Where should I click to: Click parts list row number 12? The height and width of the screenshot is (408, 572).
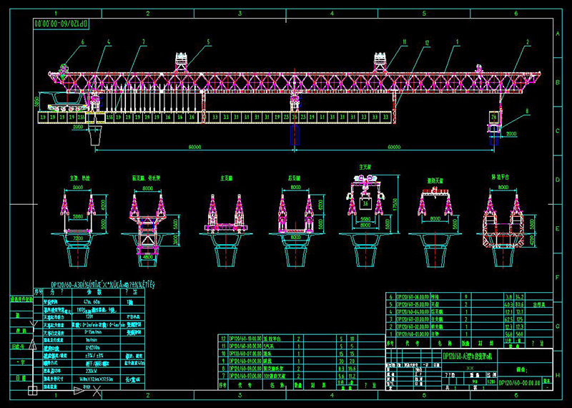(x=222, y=337)
